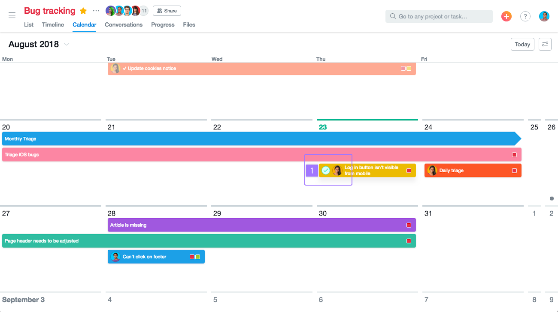Click red tag on Log in button task

coord(409,171)
